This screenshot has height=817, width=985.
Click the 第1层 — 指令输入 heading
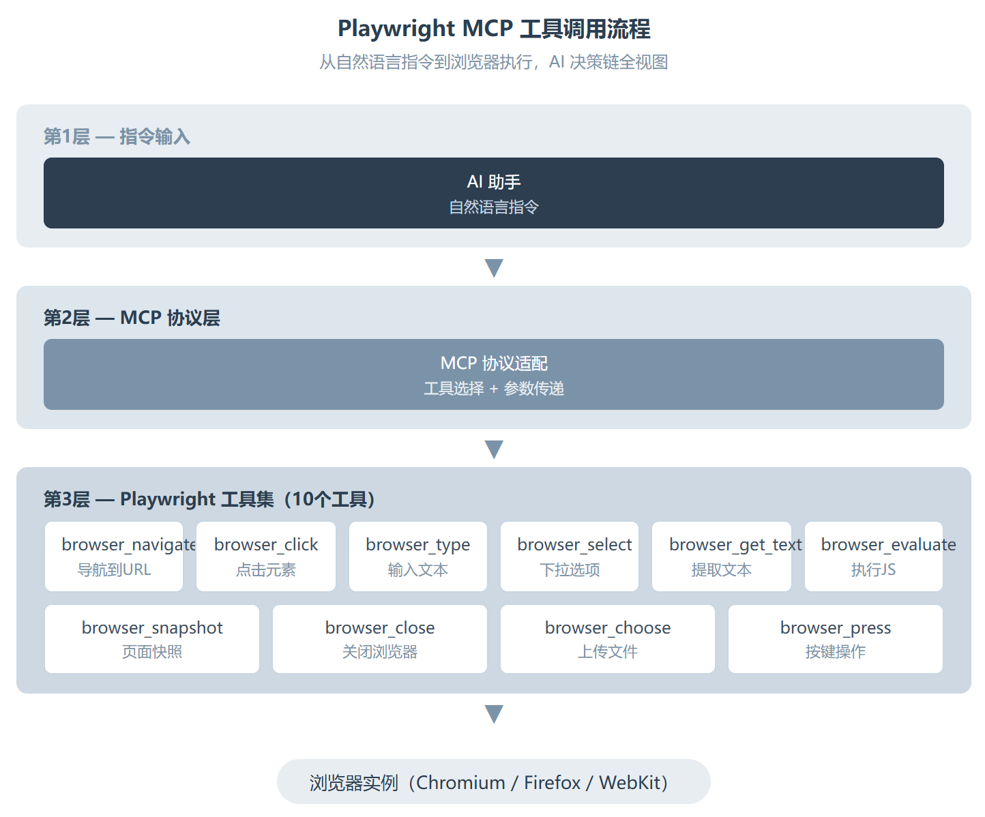(117, 136)
